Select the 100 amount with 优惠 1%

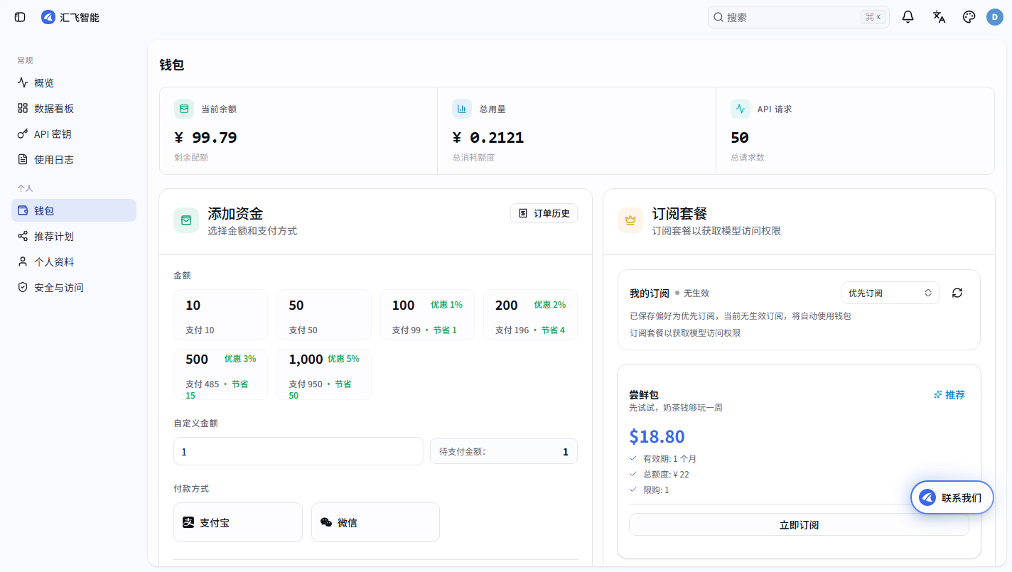(427, 315)
